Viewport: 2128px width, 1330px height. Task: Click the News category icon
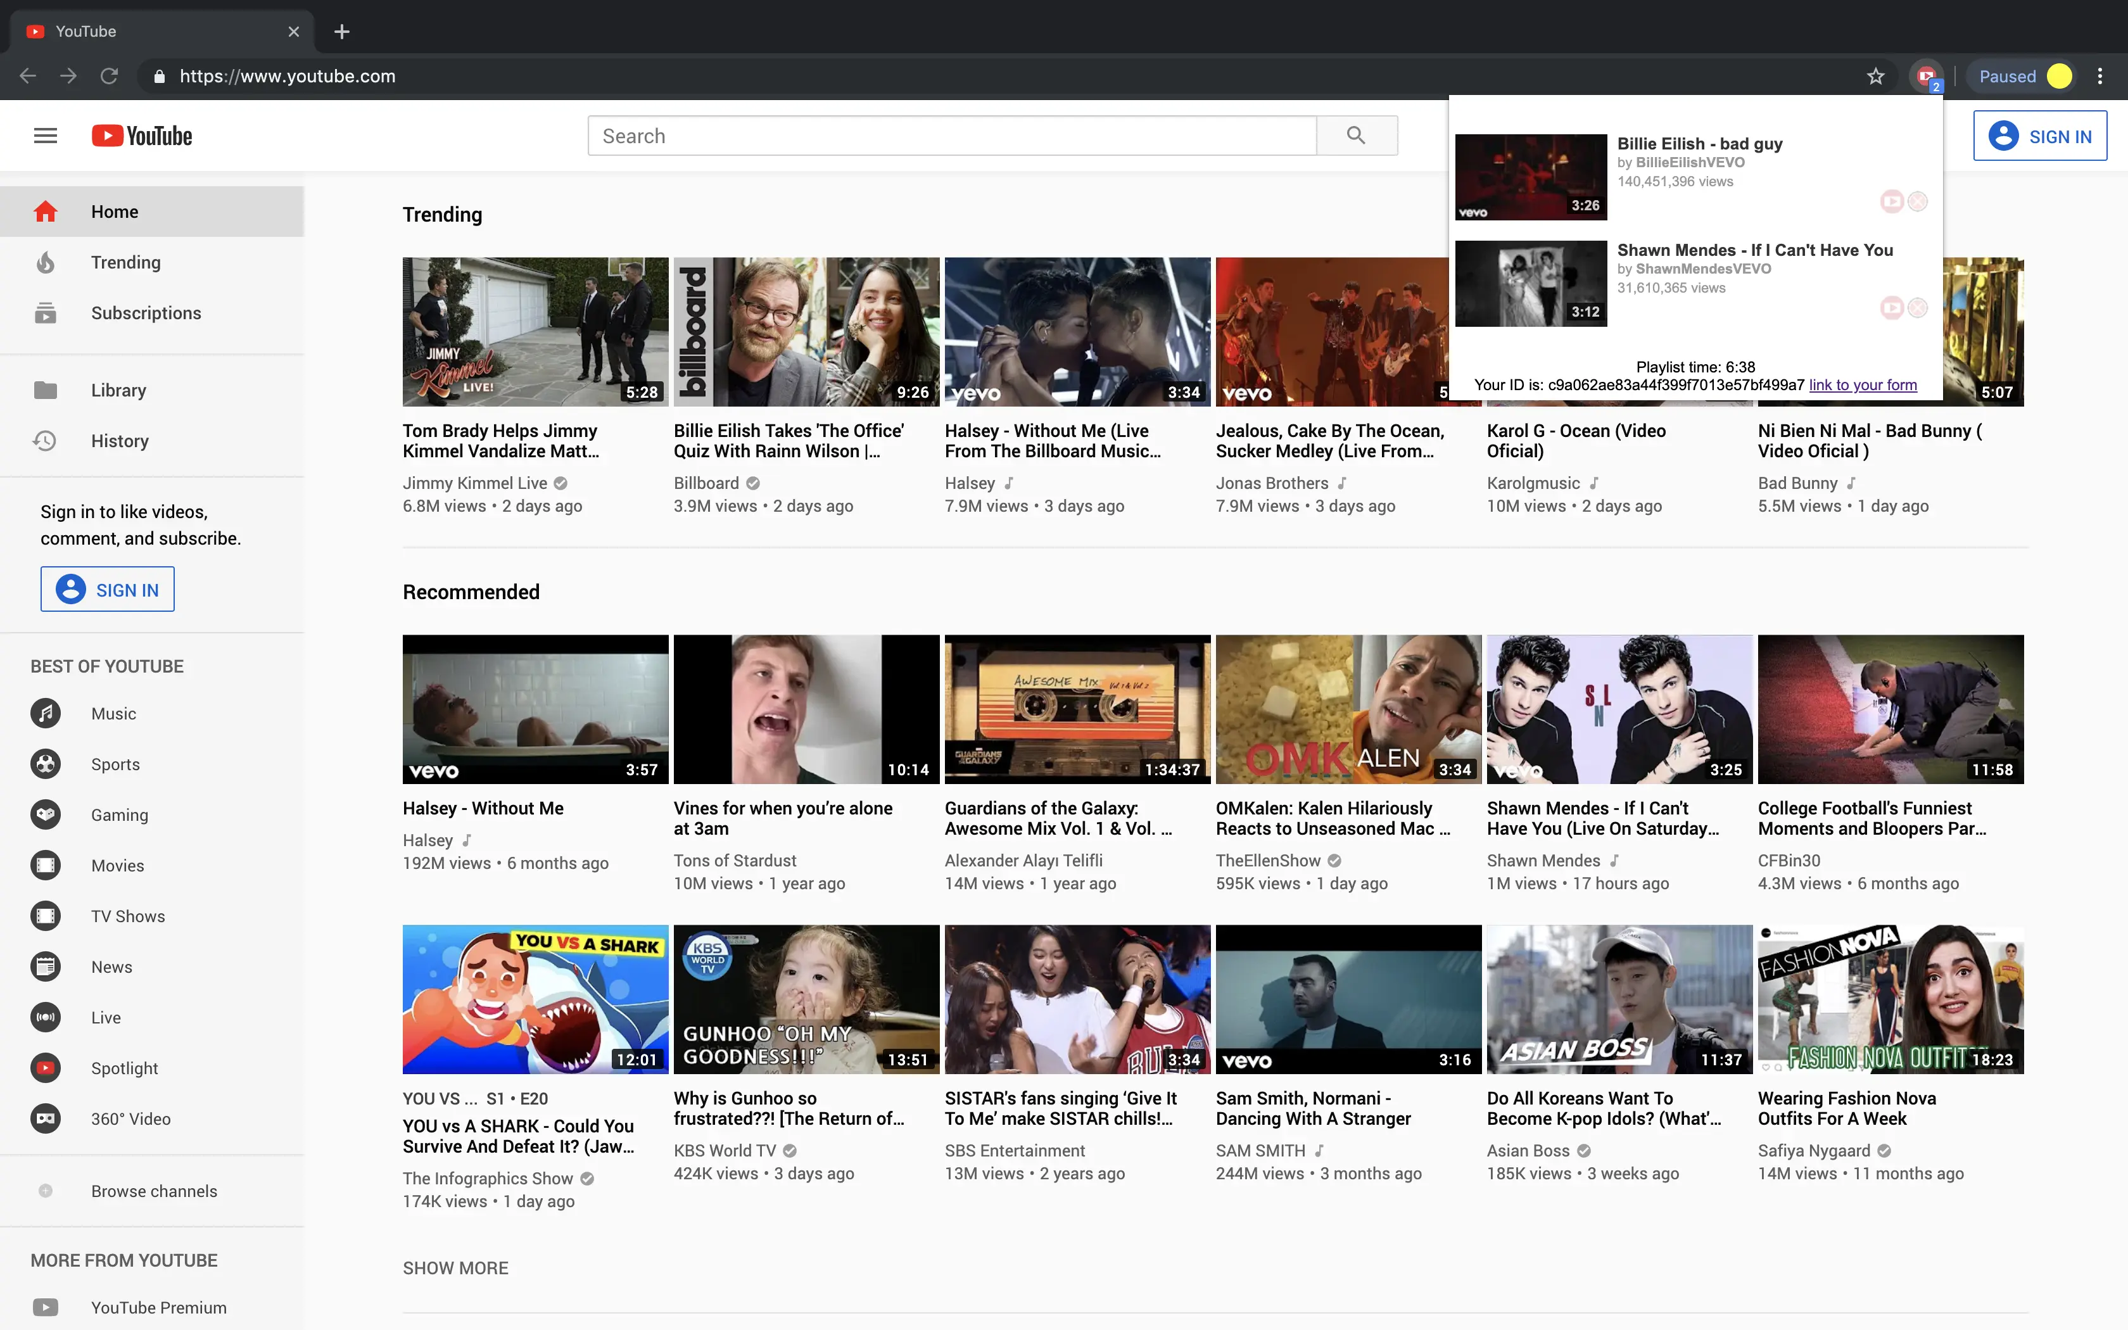pyautogui.click(x=46, y=966)
